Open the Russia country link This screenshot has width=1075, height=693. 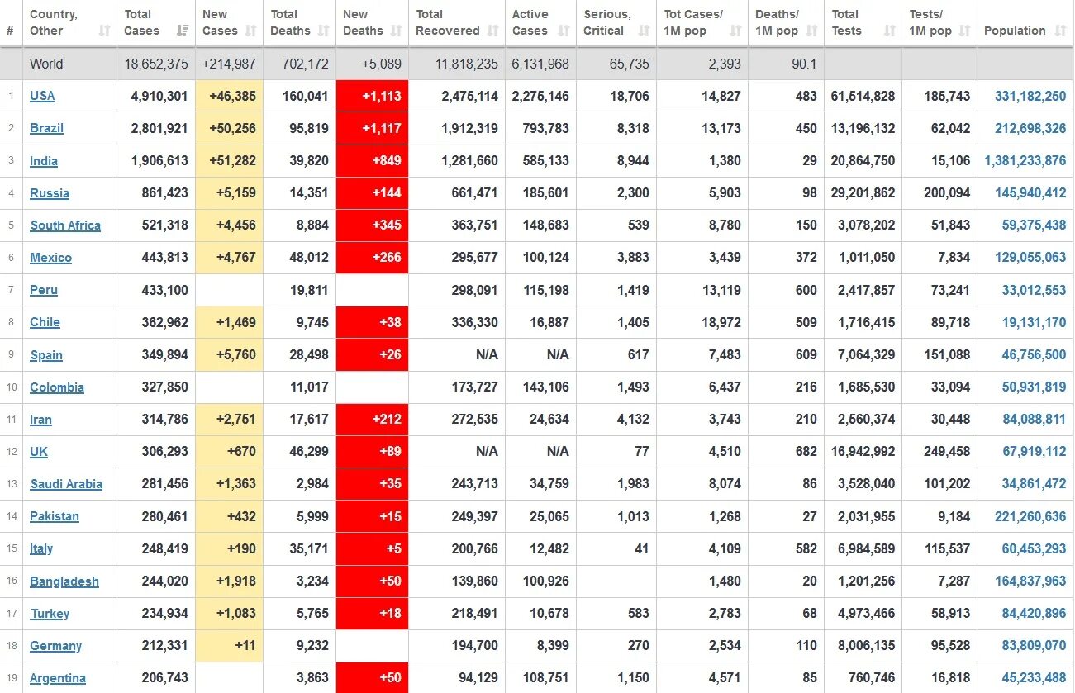(x=50, y=193)
